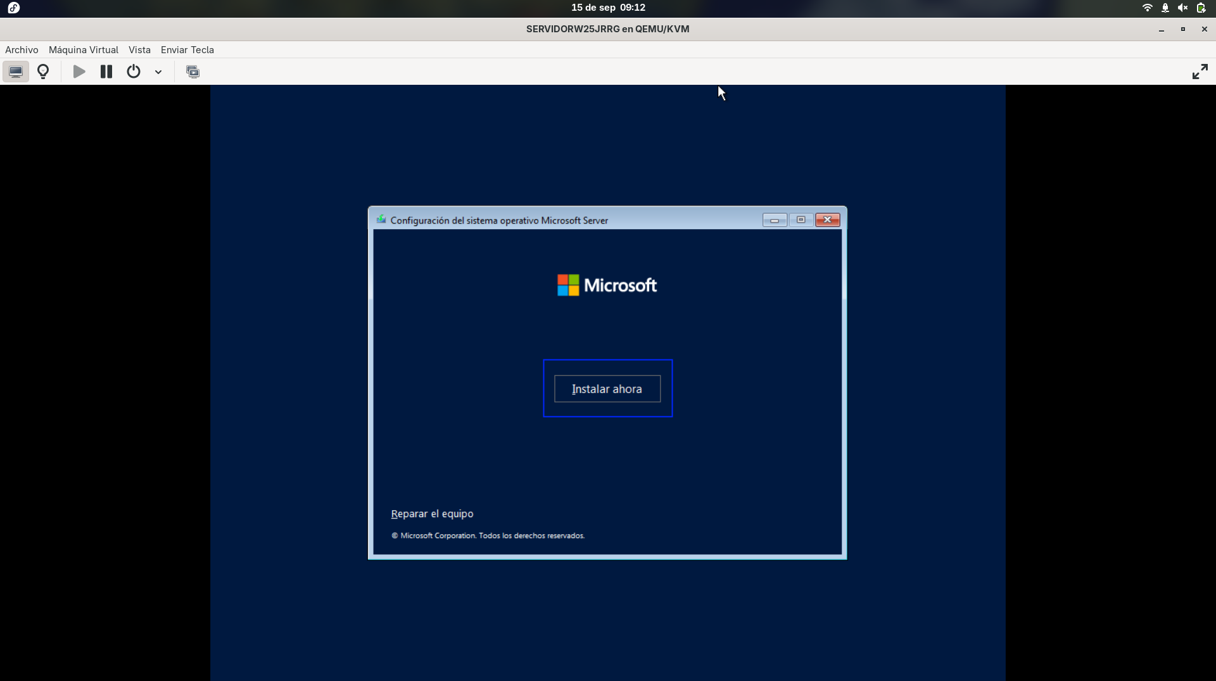Viewport: 1216px width, 681px height.
Task: Minimize the Microsoft Server setup dialog
Action: 775,220
